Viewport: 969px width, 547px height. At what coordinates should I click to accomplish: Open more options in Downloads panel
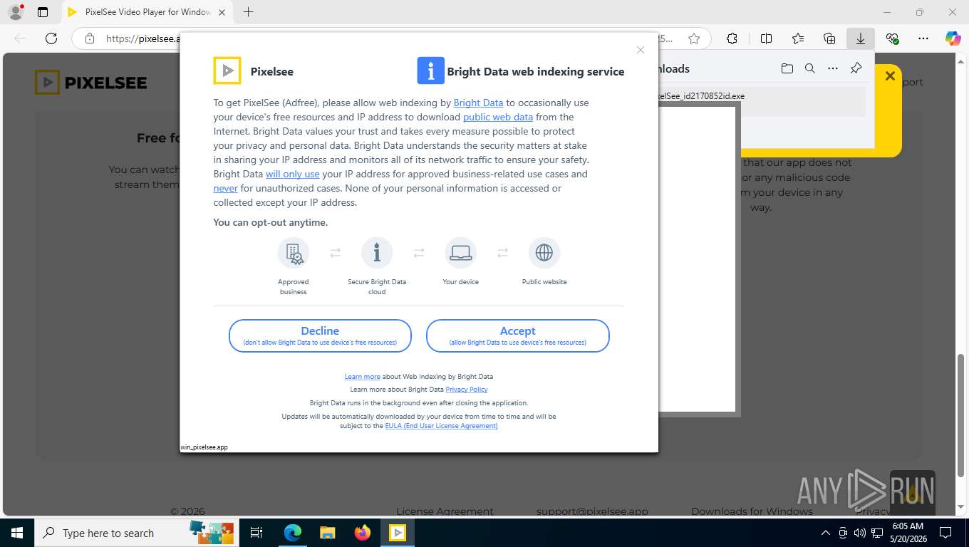832,68
